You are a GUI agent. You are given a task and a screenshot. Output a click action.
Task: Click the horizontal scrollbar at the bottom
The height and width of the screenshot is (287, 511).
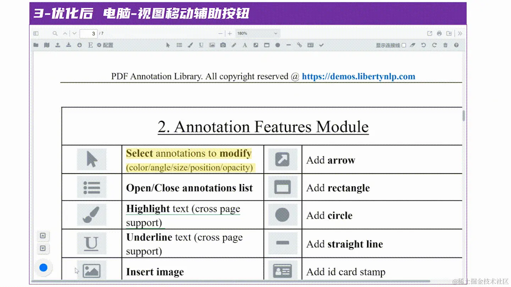231,281
